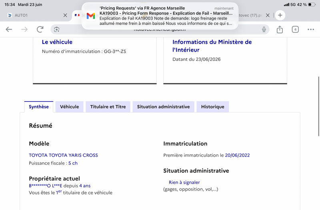Tap the Gmail icon in the notification
The image size is (320, 210).
[91, 16]
